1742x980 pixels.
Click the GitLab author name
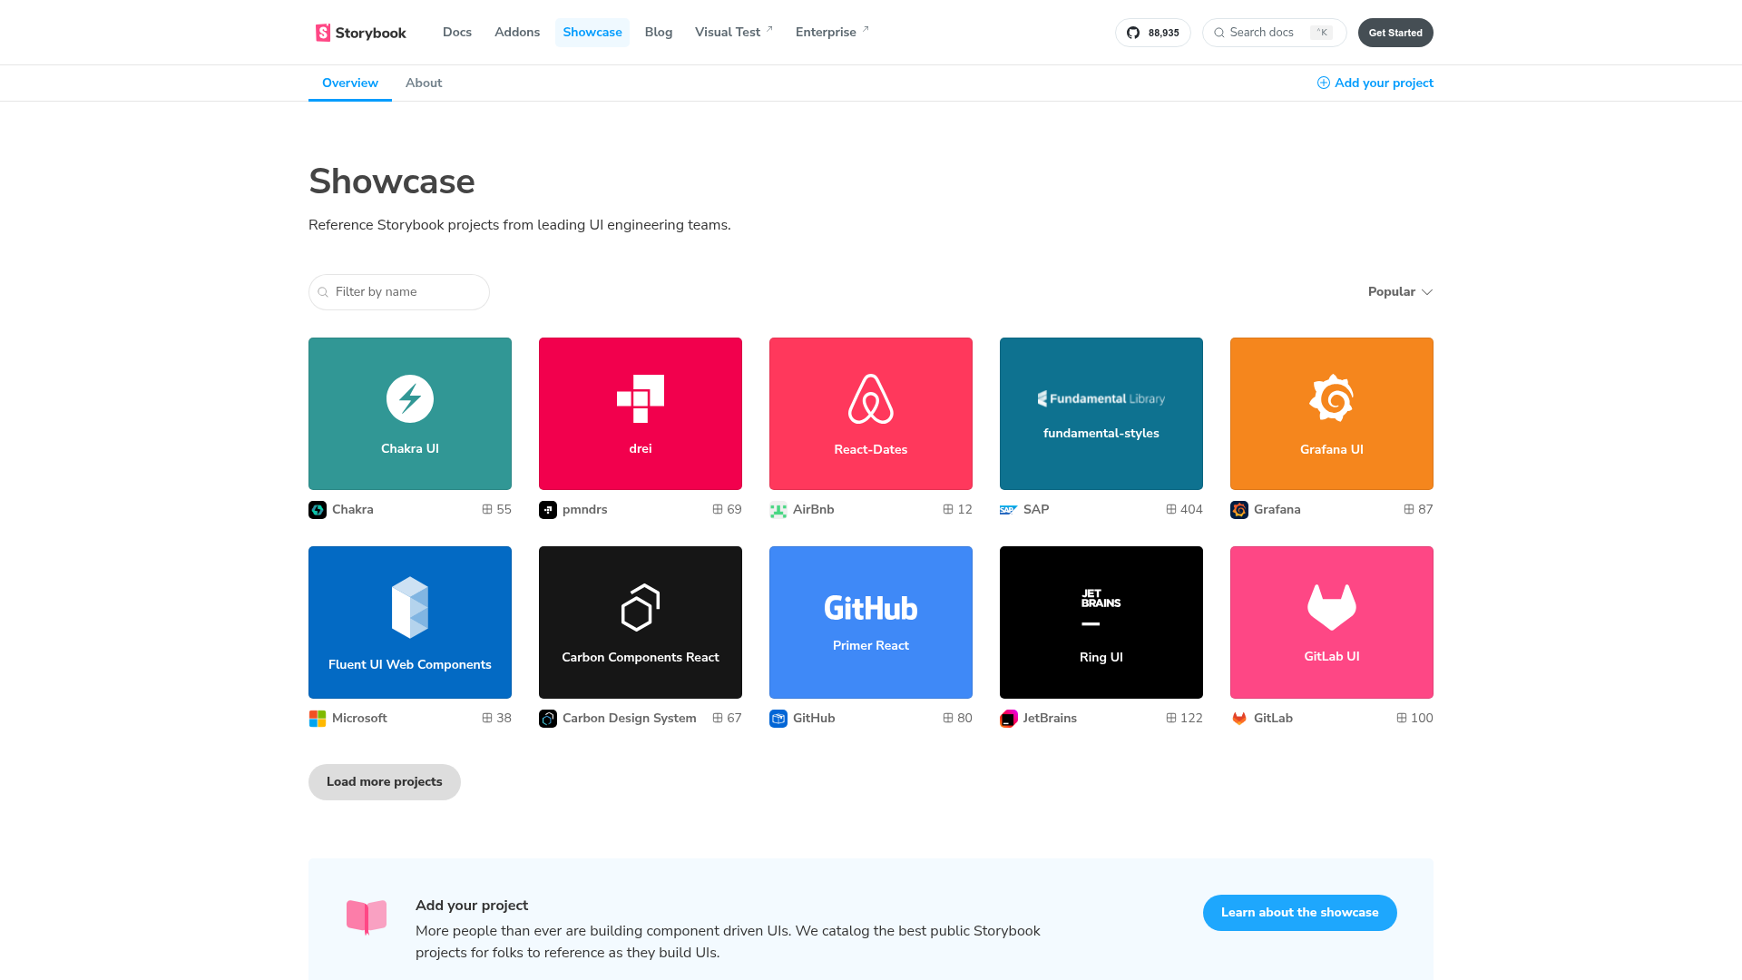tap(1273, 719)
